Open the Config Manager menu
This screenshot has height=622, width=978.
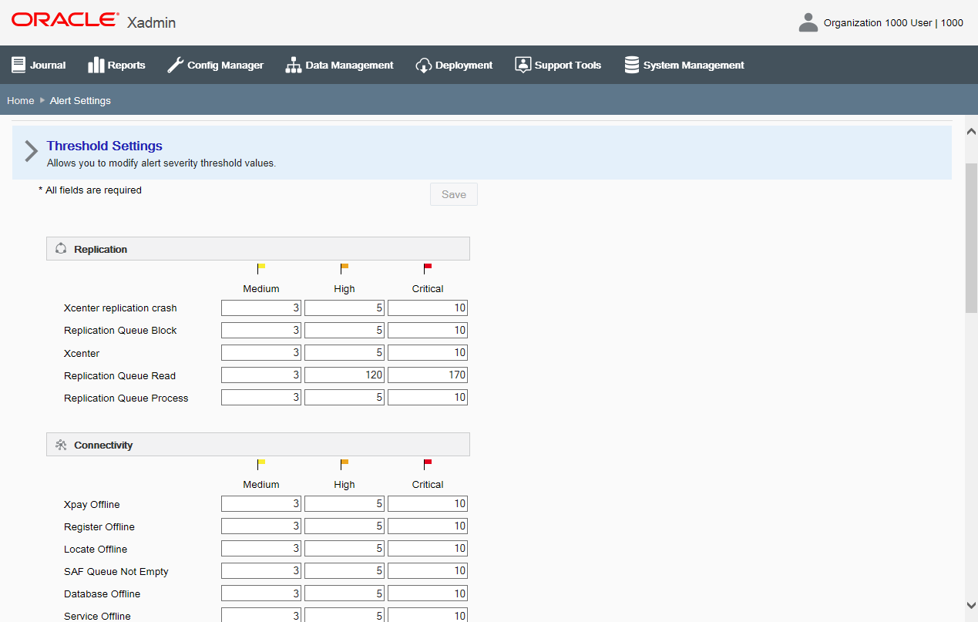coord(215,65)
